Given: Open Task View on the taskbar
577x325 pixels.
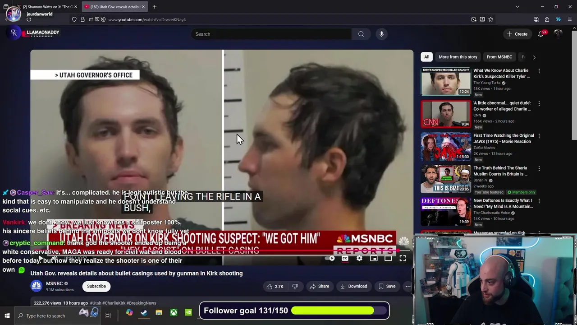Looking at the screenshot, I should pyautogui.click(x=108, y=316).
